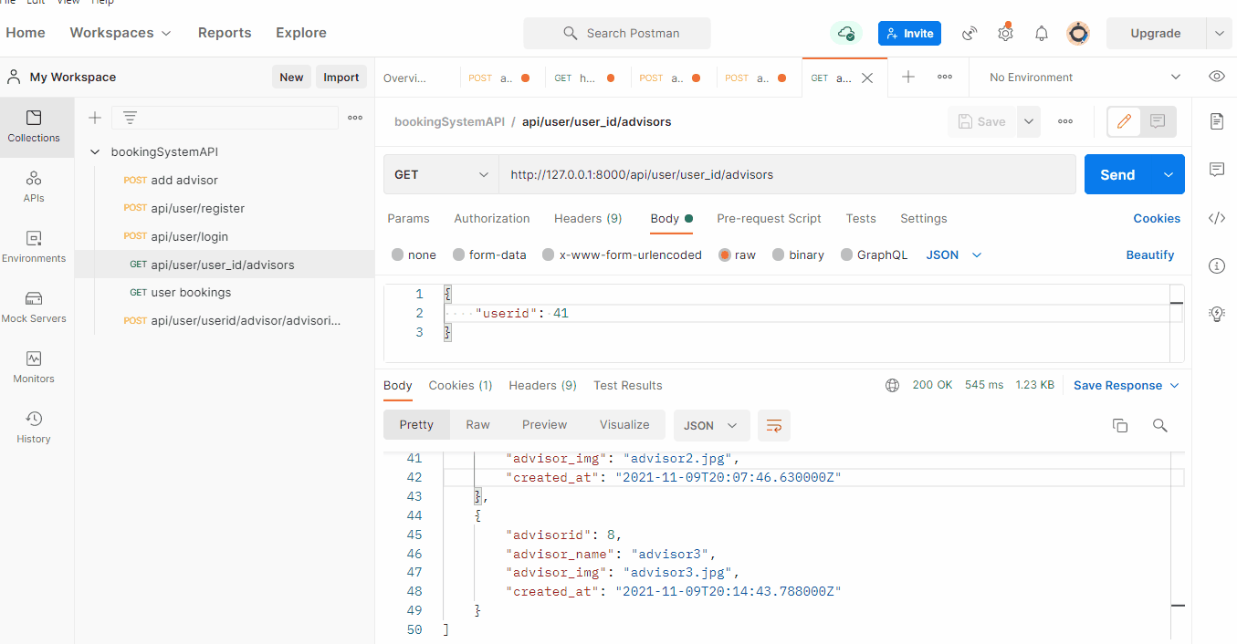Select the binary body radio button
The width and height of the screenshot is (1237, 644).
click(779, 255)
